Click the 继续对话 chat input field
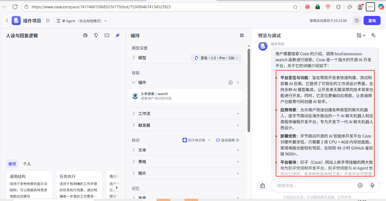386x201 pixels. [x=316, y=185]
